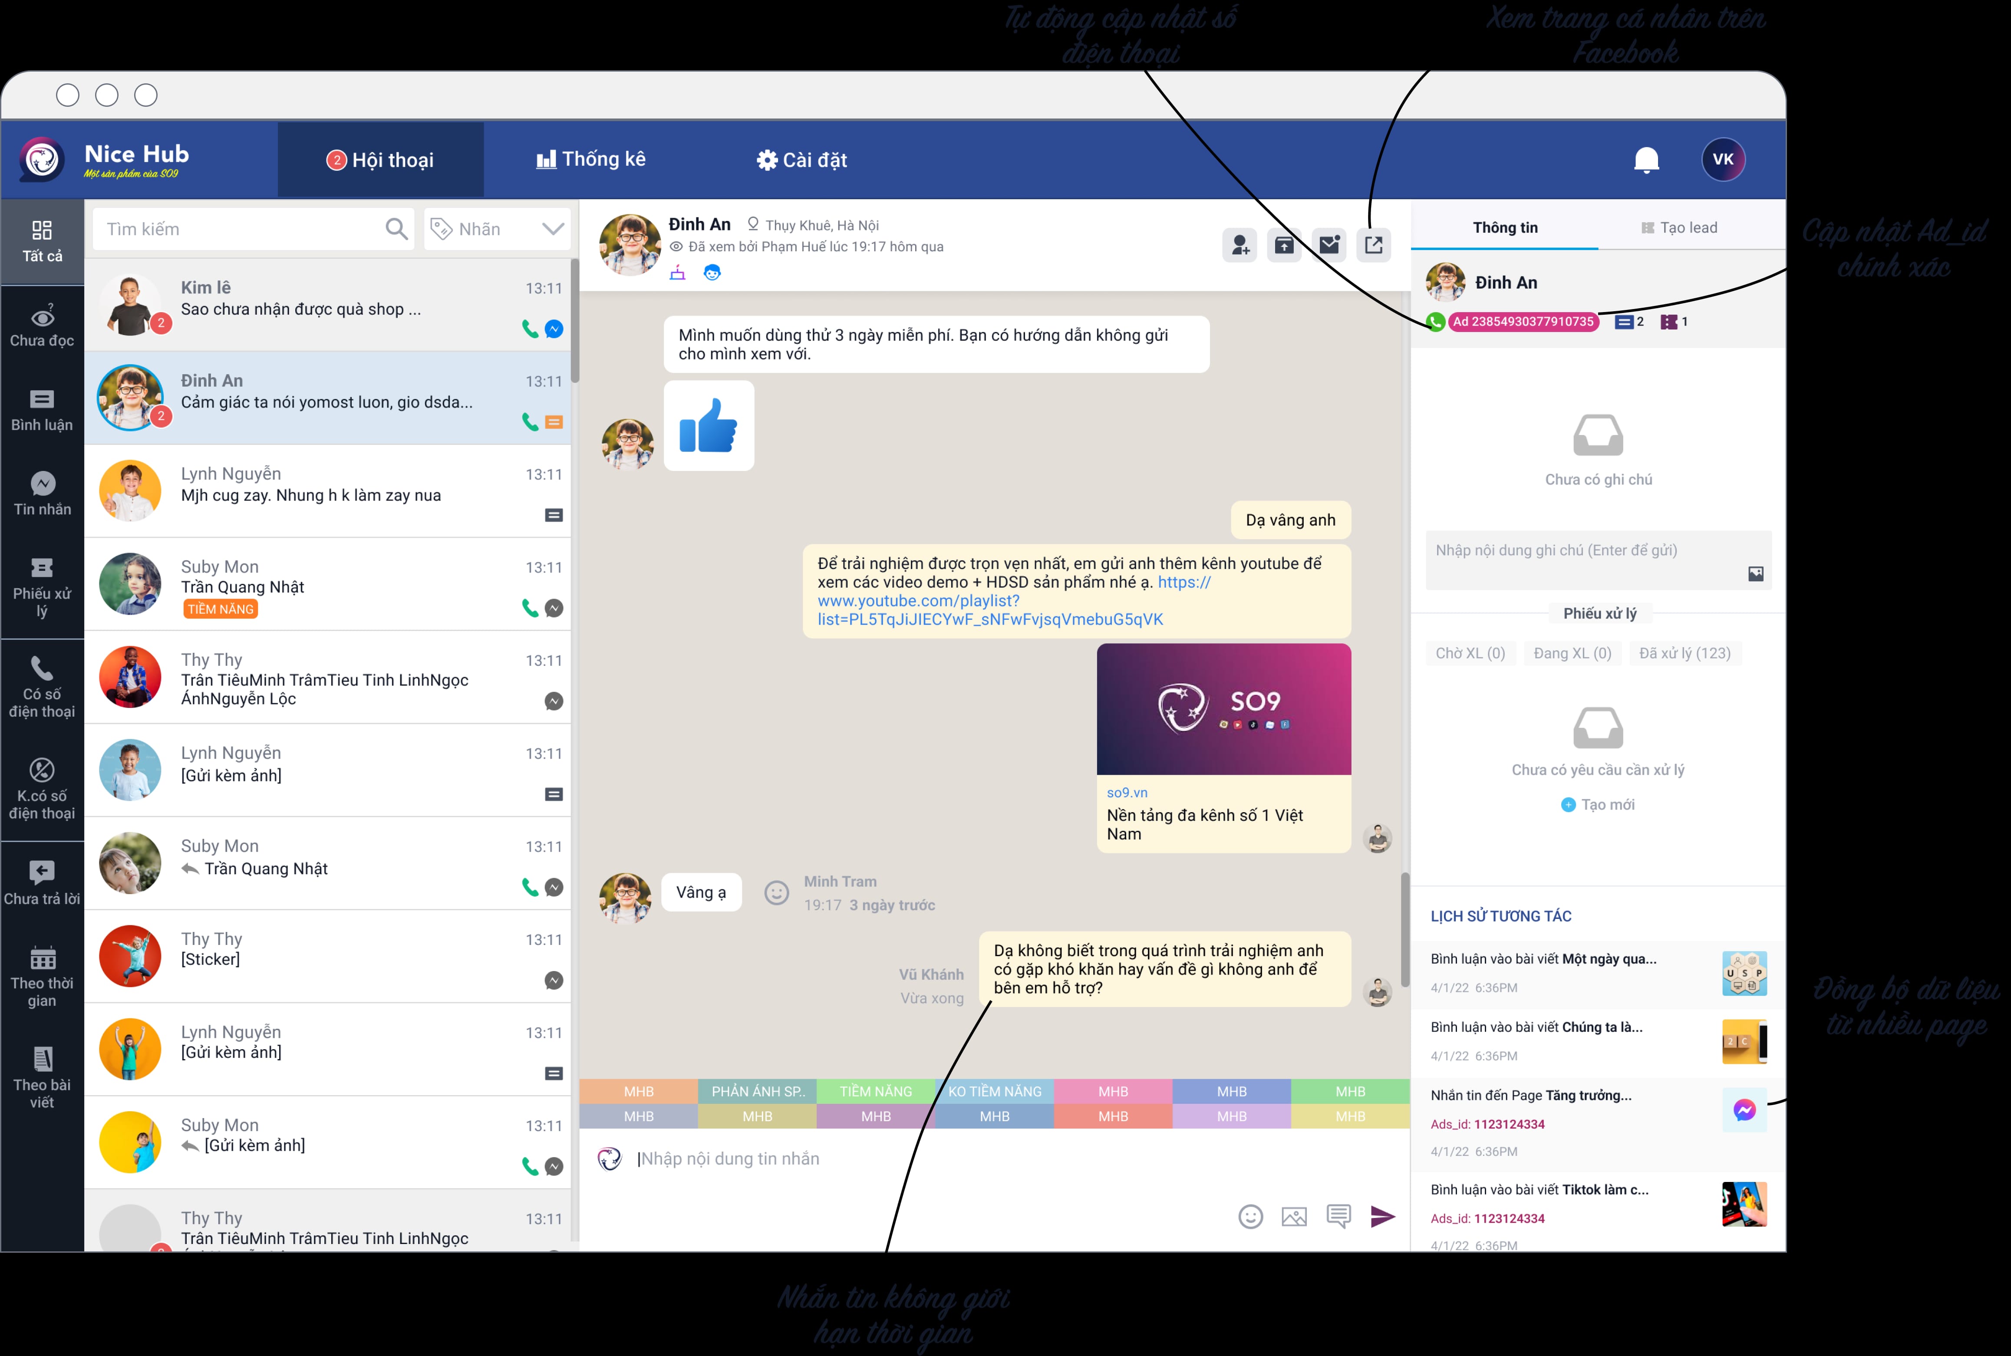Image resolution: width=2011 pixels, height=1356 pixels.
Task: Attach an image to the message
Action: click(x=1294, y=1217)
